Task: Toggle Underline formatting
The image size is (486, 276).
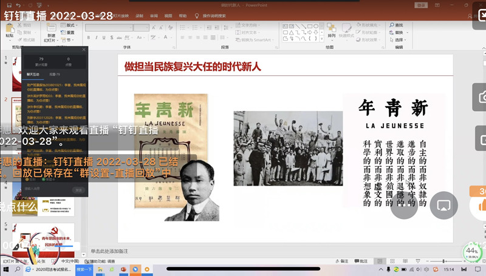Action: [x=104, y=38]
